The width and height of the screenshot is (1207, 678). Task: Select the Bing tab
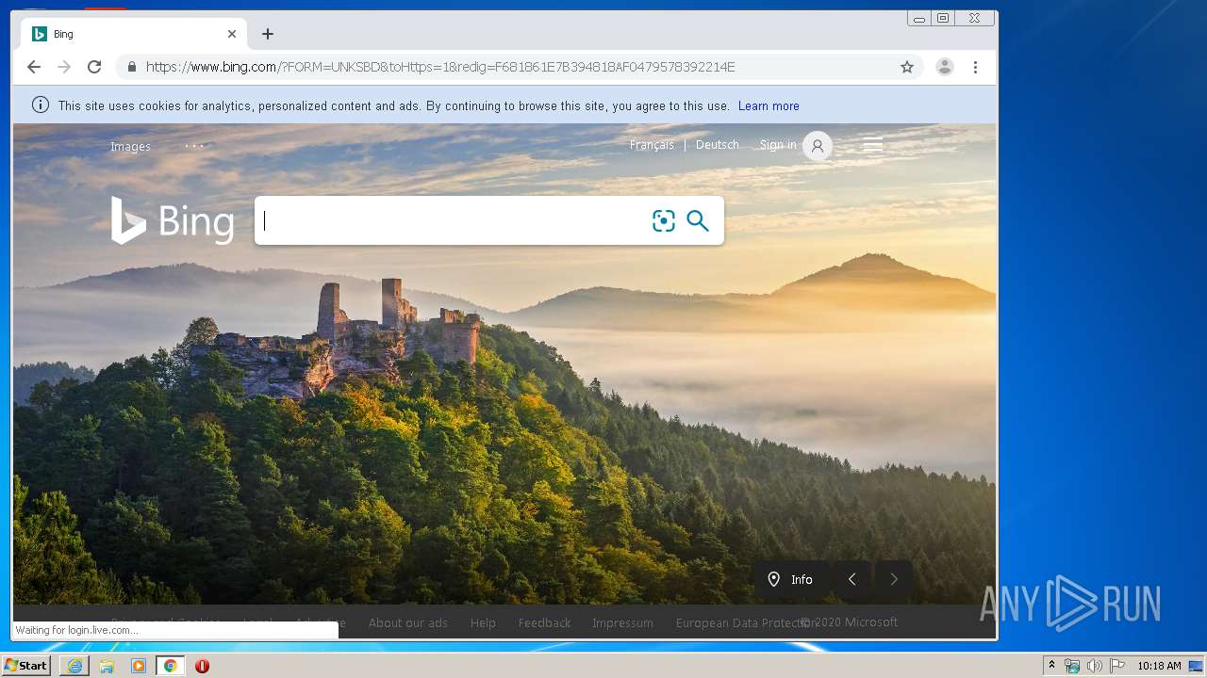click(x=134, y=34)
